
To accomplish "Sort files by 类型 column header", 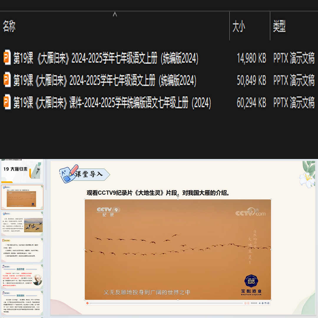I will coord(279,26).
